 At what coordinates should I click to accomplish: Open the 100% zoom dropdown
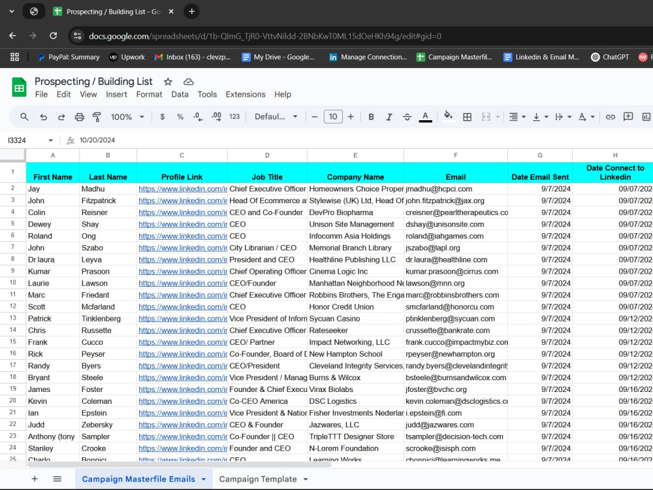click(x=127, y=117)
